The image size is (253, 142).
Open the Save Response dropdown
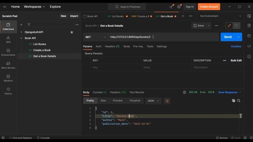[229, 92]
